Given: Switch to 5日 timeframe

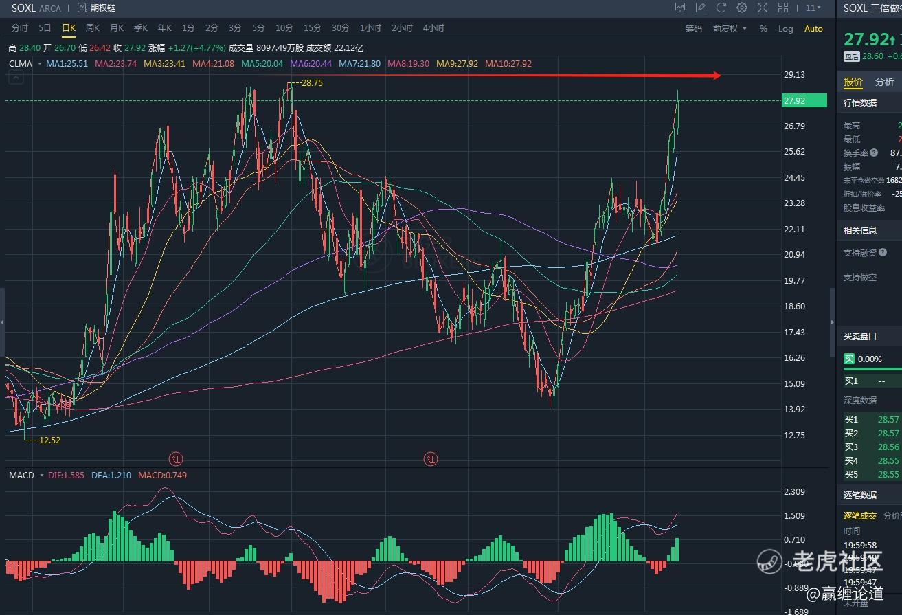Looking at the screenshot, I should tap(45, 28).
